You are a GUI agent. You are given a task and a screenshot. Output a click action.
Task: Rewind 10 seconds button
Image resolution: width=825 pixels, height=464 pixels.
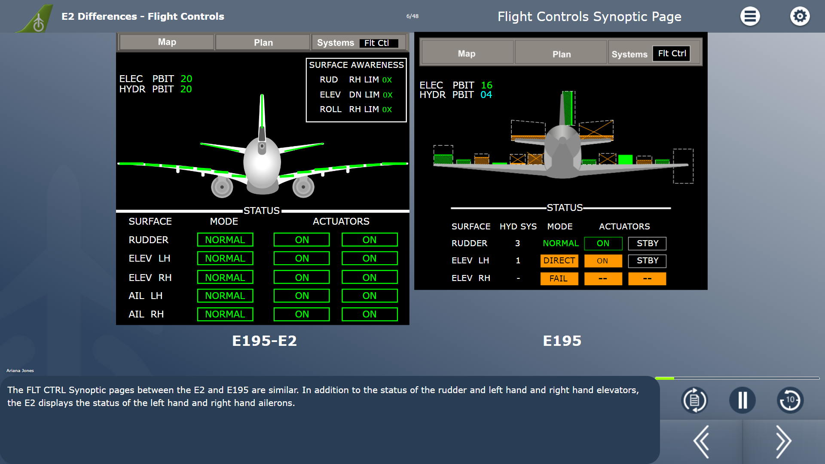point(790,400)
